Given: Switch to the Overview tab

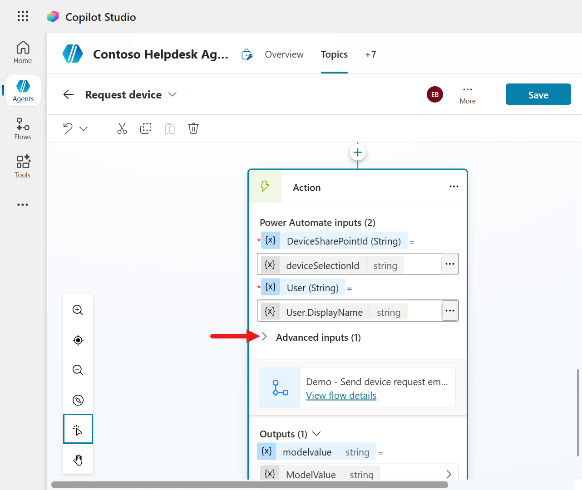Looking at the screenshot, I should click(x=284, y=54).
